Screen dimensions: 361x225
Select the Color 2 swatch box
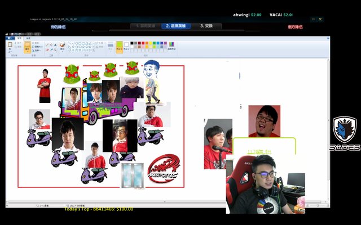coord(126,47)
